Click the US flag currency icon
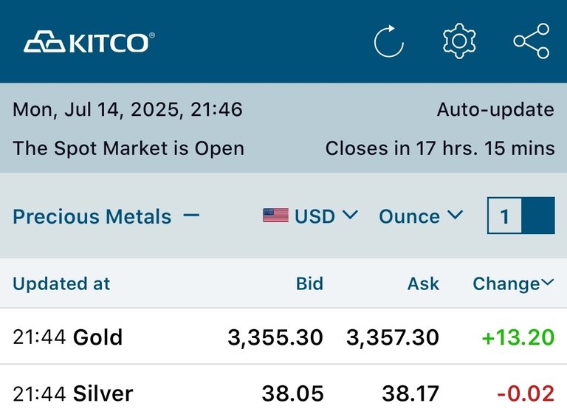Viewport: 567px width, 420px height. (275, 216)
